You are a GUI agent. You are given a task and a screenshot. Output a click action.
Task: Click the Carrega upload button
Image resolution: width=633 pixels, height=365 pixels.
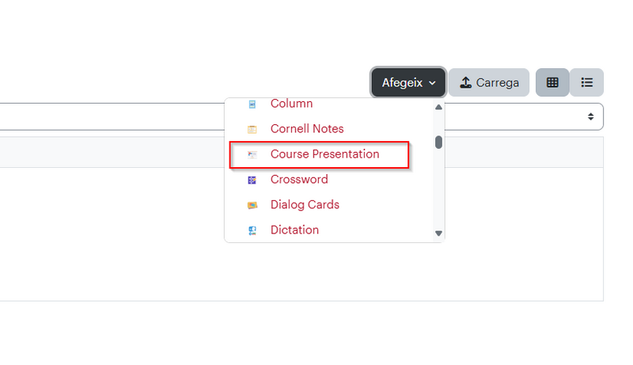click(x=489, y=82)
